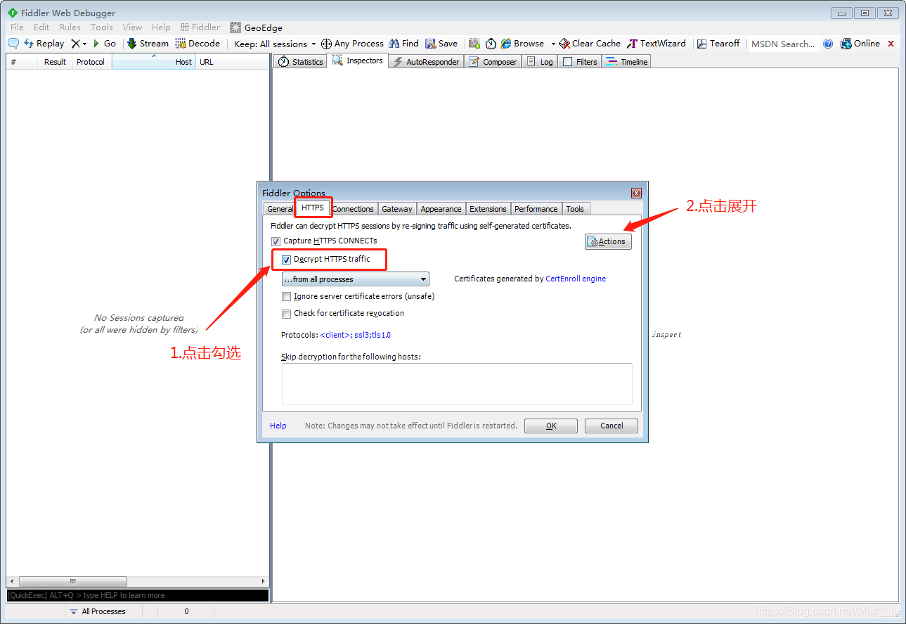Sort sessions by Protocol column
Viewport: 906px width, 624px height.
[91, 62]
